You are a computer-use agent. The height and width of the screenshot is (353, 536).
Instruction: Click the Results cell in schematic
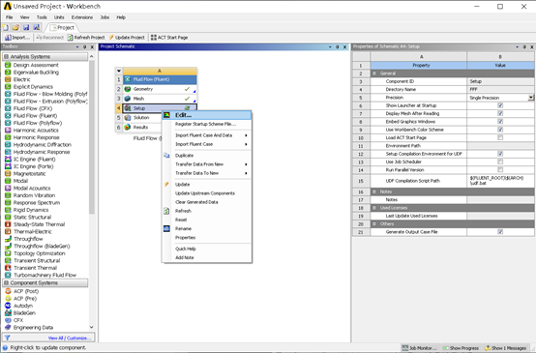140,127
